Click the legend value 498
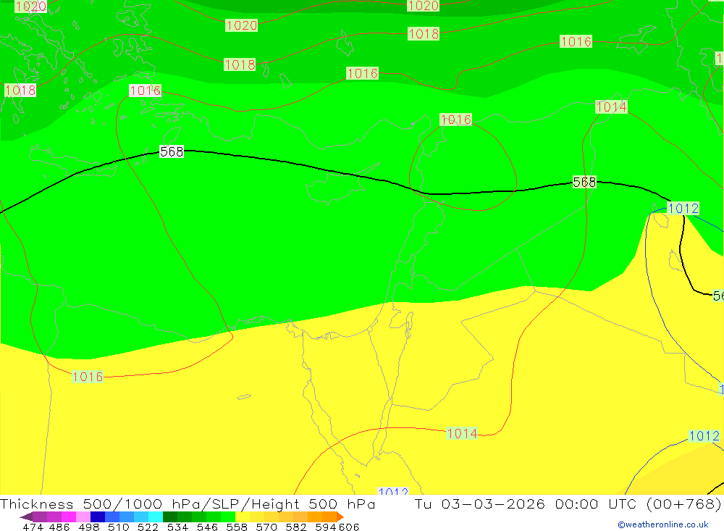Screen dimensions: 724x531 (88, 527)
